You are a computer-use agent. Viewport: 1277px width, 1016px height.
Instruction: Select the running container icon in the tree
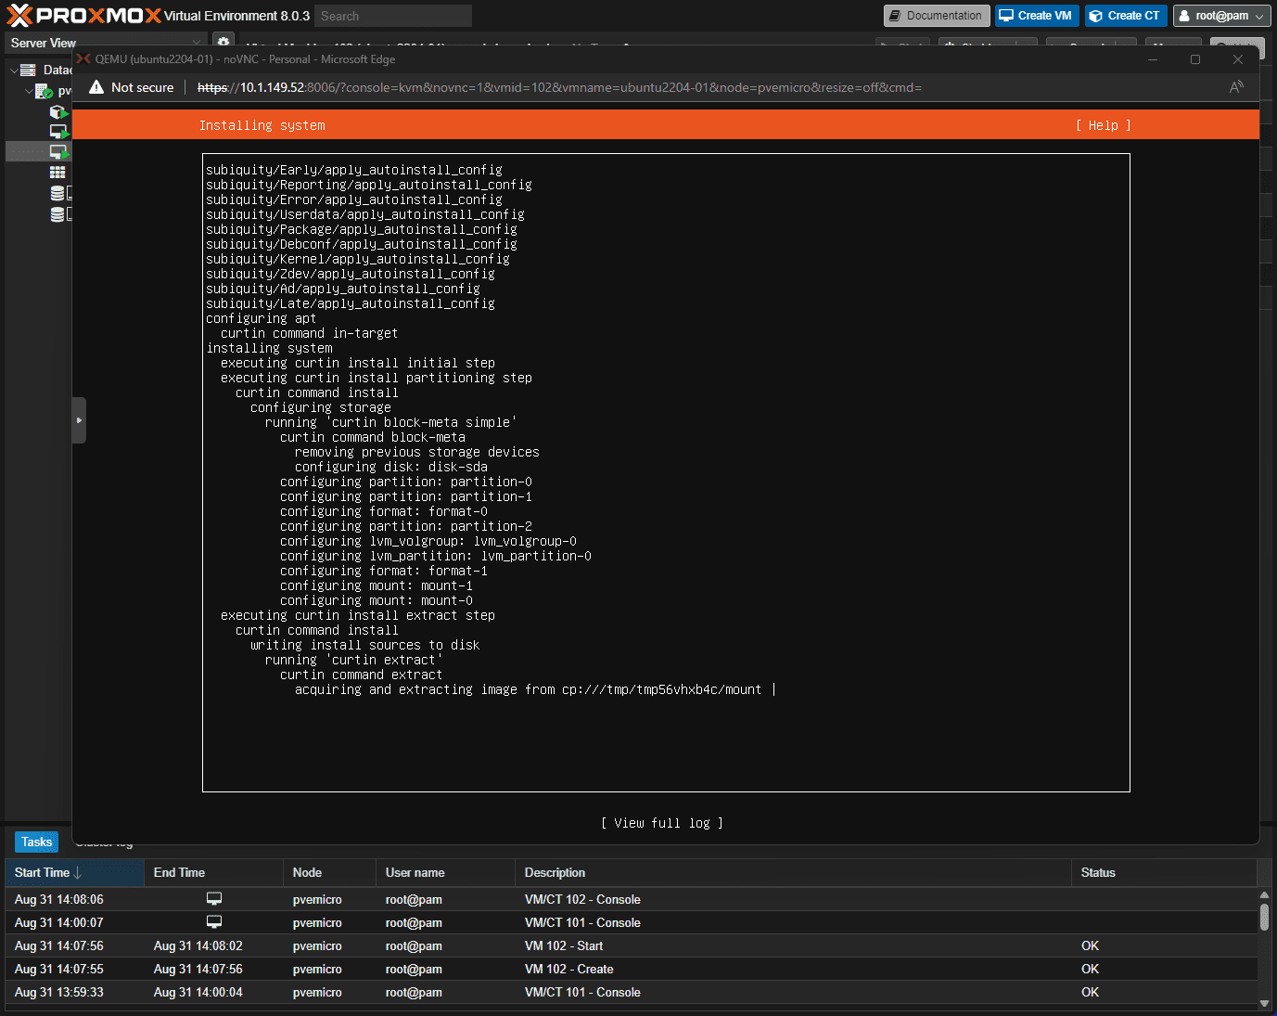(57, 112)
